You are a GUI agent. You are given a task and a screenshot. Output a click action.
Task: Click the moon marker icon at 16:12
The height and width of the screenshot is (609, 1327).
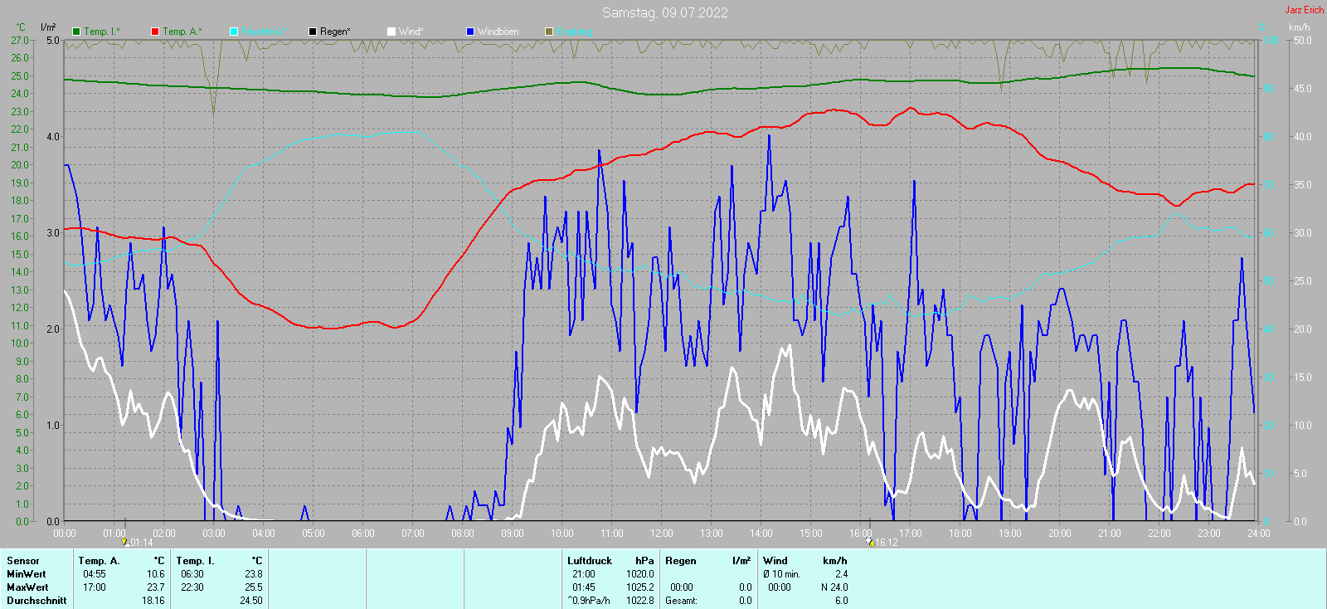pyautogui.click(x=870, y=542)
